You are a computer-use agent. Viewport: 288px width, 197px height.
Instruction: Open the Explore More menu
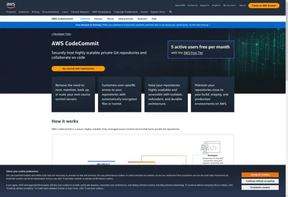158,12
